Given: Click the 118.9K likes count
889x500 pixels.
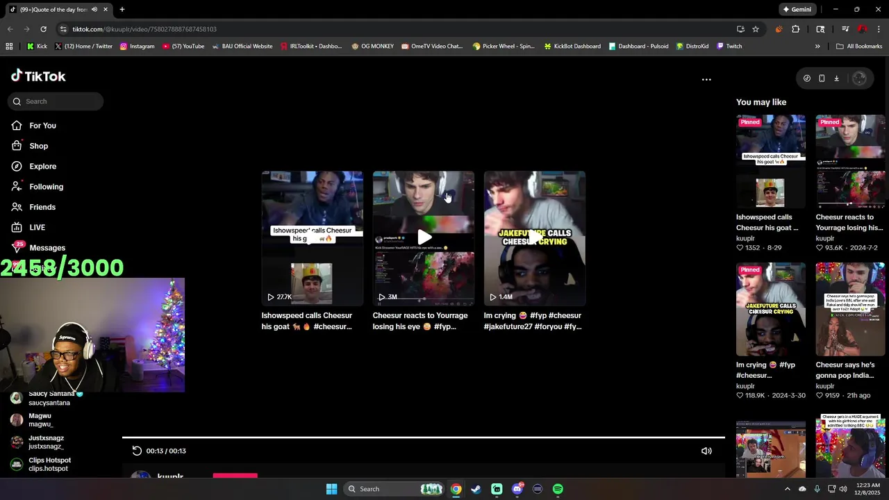Looking at the screenshot, I should [x=756, y=396].
